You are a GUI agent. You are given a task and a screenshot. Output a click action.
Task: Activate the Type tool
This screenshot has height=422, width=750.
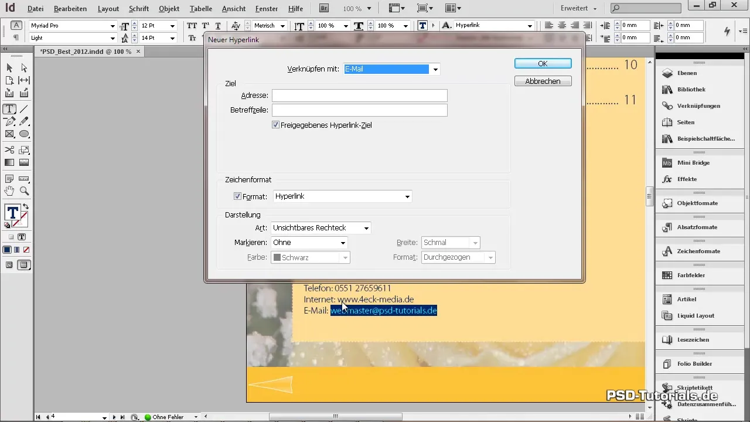coord(9,109)
